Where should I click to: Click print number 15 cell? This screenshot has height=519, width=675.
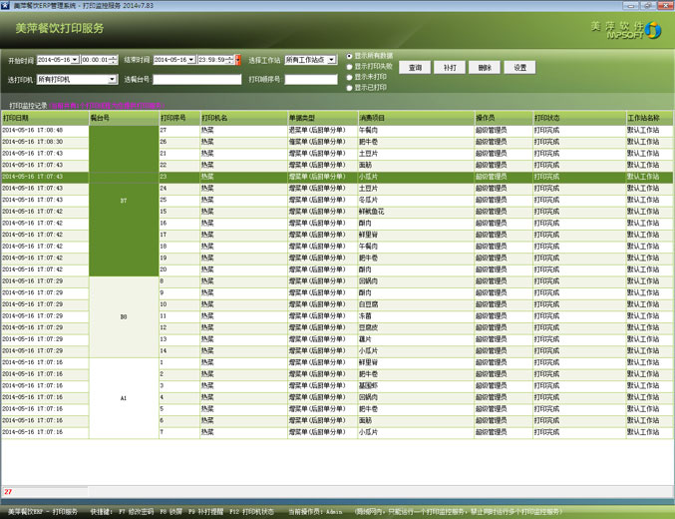[179, 212]
